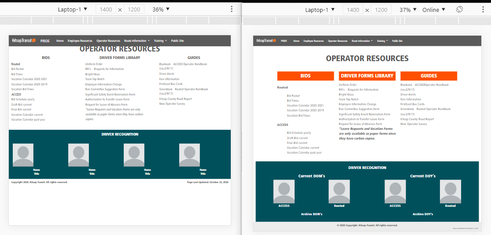The width and height of the screenshot is (491, 235).
Task: Expand the Online throttling dropdown
Action: [433, 10]
